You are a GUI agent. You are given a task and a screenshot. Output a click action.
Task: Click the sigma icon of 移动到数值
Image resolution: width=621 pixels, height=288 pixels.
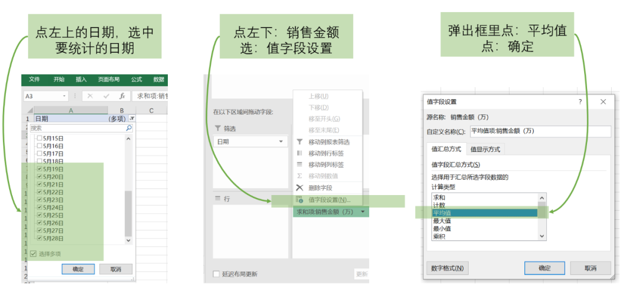(300, 176)
